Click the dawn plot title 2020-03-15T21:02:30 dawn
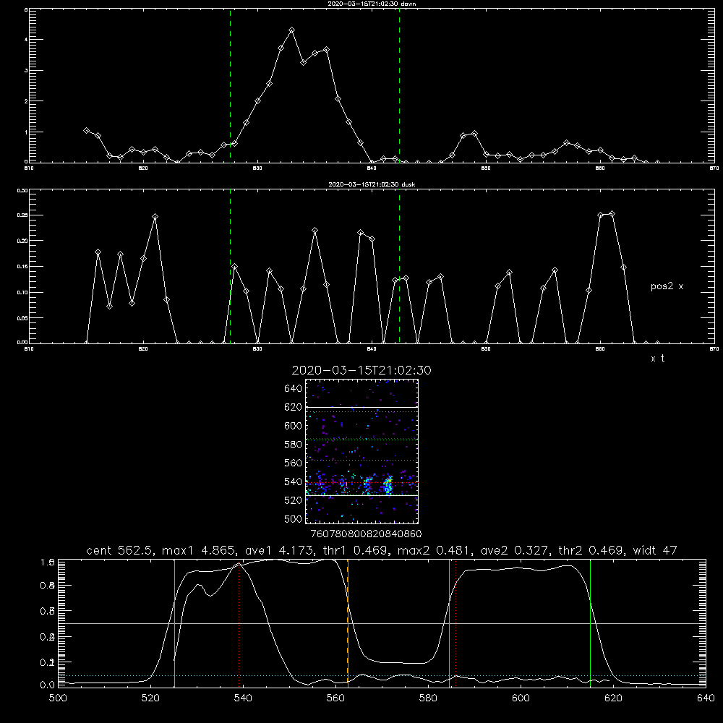This screenshot has width=723, height=723. 372,3
